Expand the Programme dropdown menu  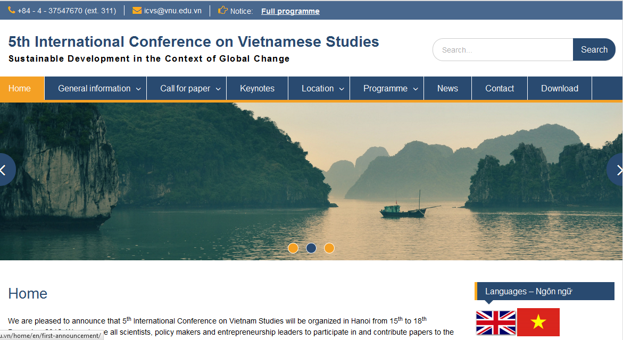pyautogui.click(x=390, y=89)
